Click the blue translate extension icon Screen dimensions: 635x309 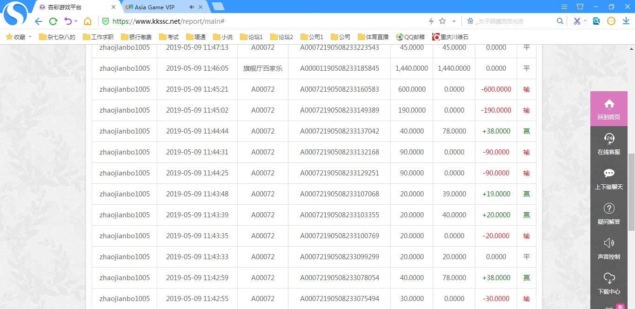click(x=596, y=21)
